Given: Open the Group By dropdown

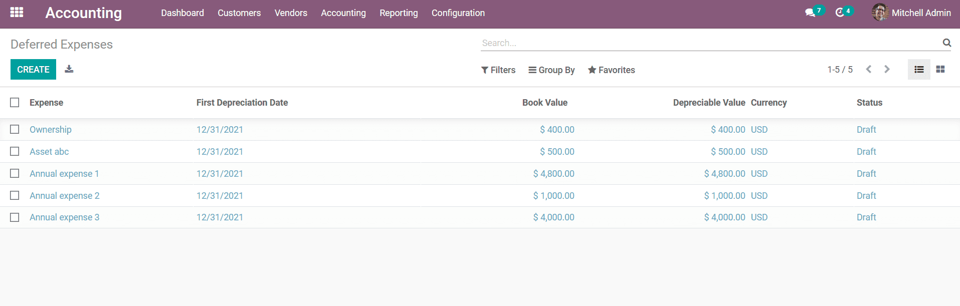Looking at the screenshot, I should click(551, 70).
